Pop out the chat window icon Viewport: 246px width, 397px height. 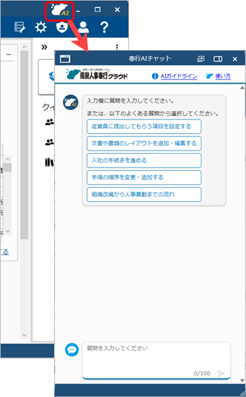point(201,59)
